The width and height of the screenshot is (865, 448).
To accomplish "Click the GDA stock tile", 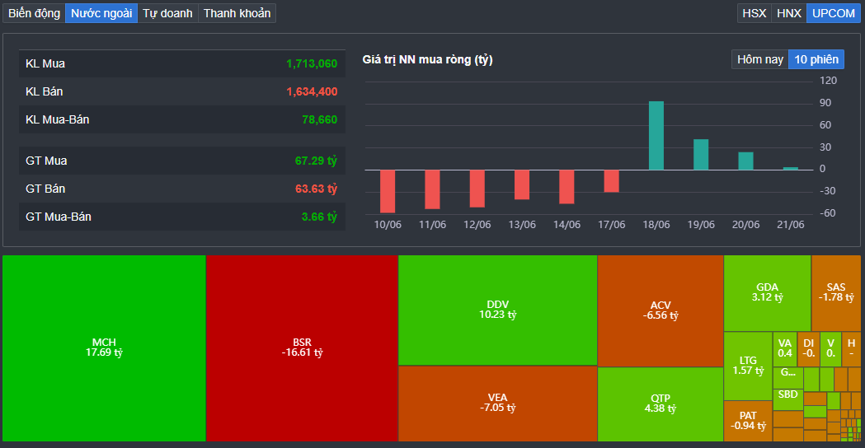I will (767, 292).
